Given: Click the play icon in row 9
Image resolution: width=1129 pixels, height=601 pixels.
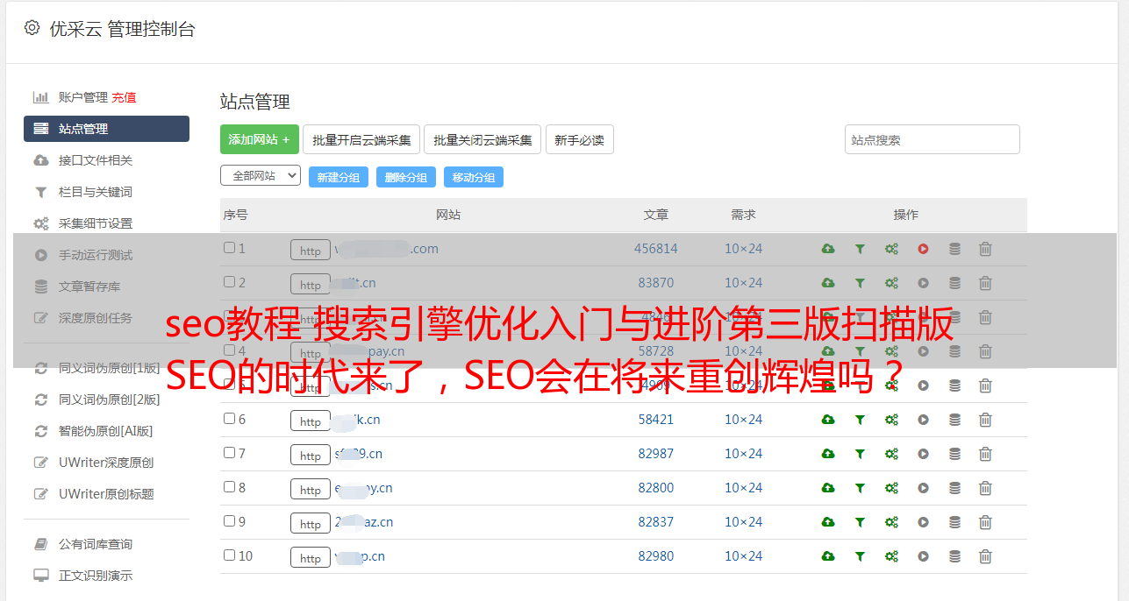Looking at the screenshot, I should click(x=923, y=522).
